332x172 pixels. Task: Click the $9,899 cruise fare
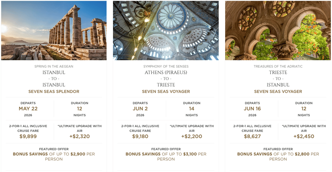(28, 136)
